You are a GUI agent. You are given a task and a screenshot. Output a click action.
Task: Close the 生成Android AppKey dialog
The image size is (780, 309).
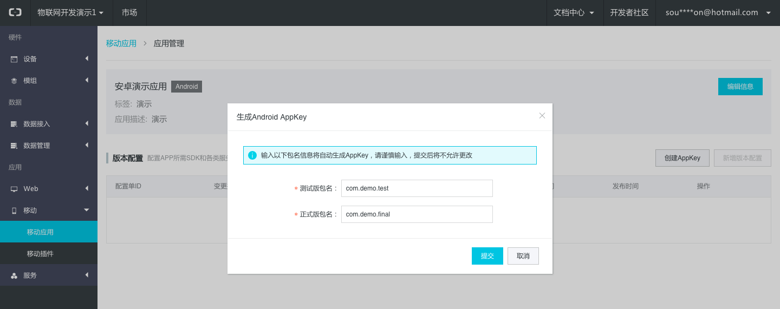(x=542, y=116)
